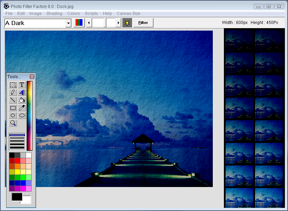288x211 pixels.
Task: Choose the bright green palette swatch
Action: [23, 177]
